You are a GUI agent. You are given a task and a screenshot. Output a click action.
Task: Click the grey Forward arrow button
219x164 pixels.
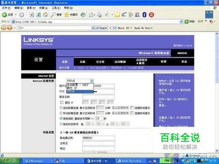(21, 15)
